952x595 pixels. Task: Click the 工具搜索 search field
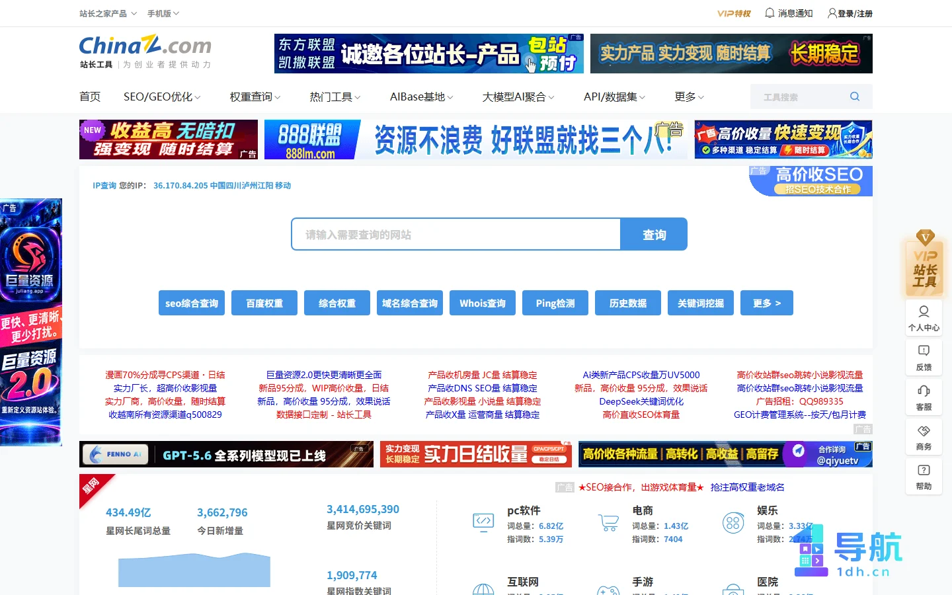tap(800, 97)
